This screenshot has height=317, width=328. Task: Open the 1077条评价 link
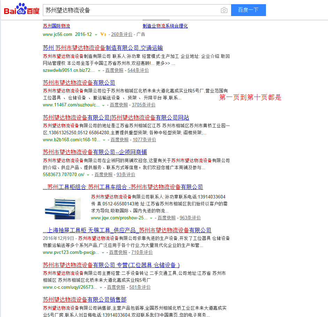pos(144,139)
